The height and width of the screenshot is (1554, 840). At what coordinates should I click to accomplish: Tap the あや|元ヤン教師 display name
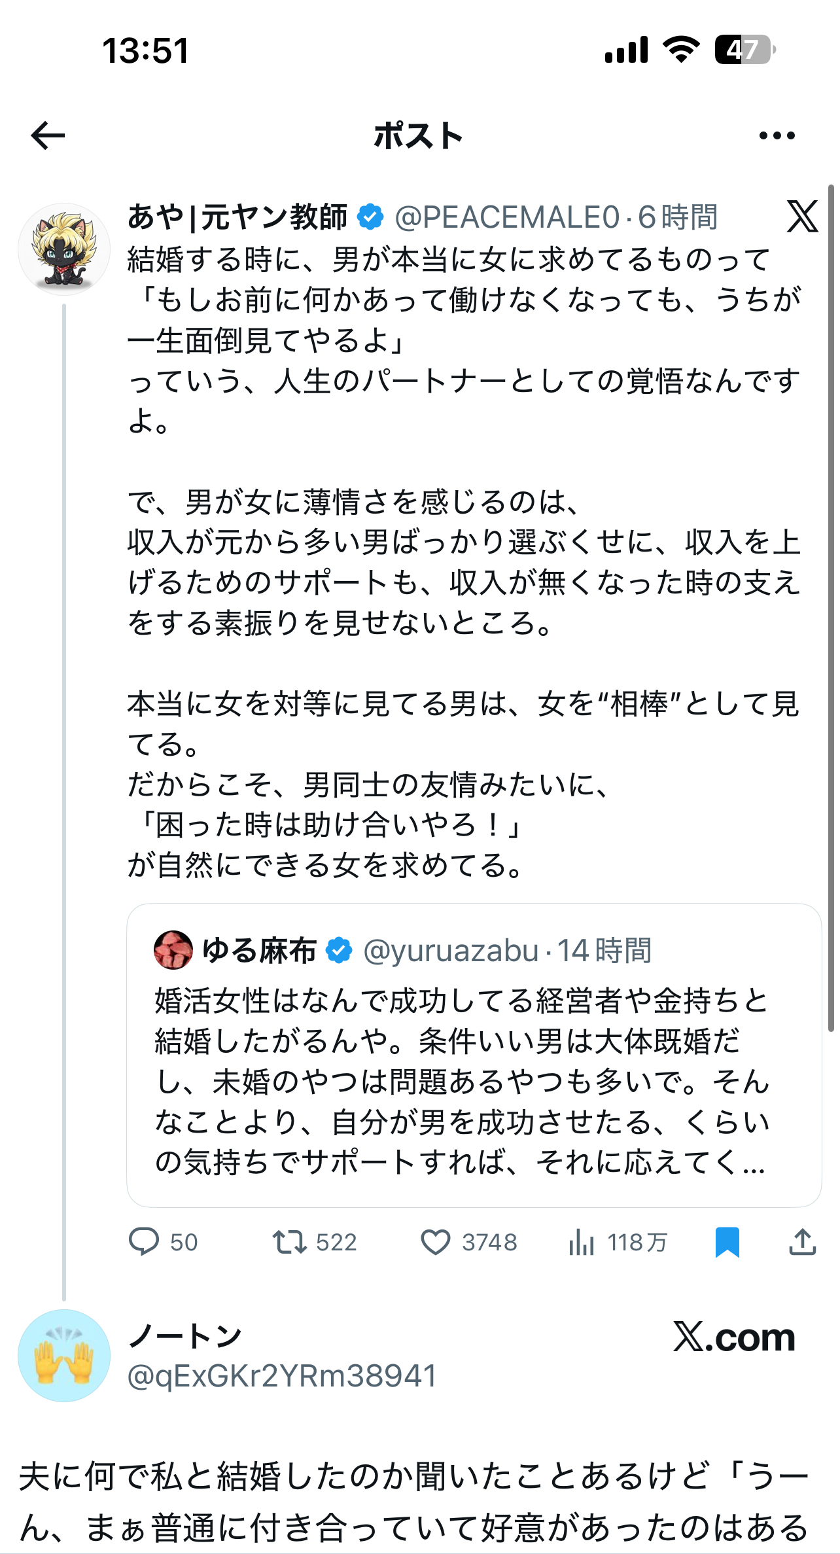pos(237,217)
